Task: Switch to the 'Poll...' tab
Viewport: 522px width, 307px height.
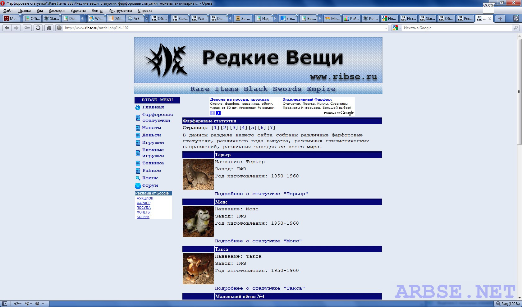Action: point(371,19)
